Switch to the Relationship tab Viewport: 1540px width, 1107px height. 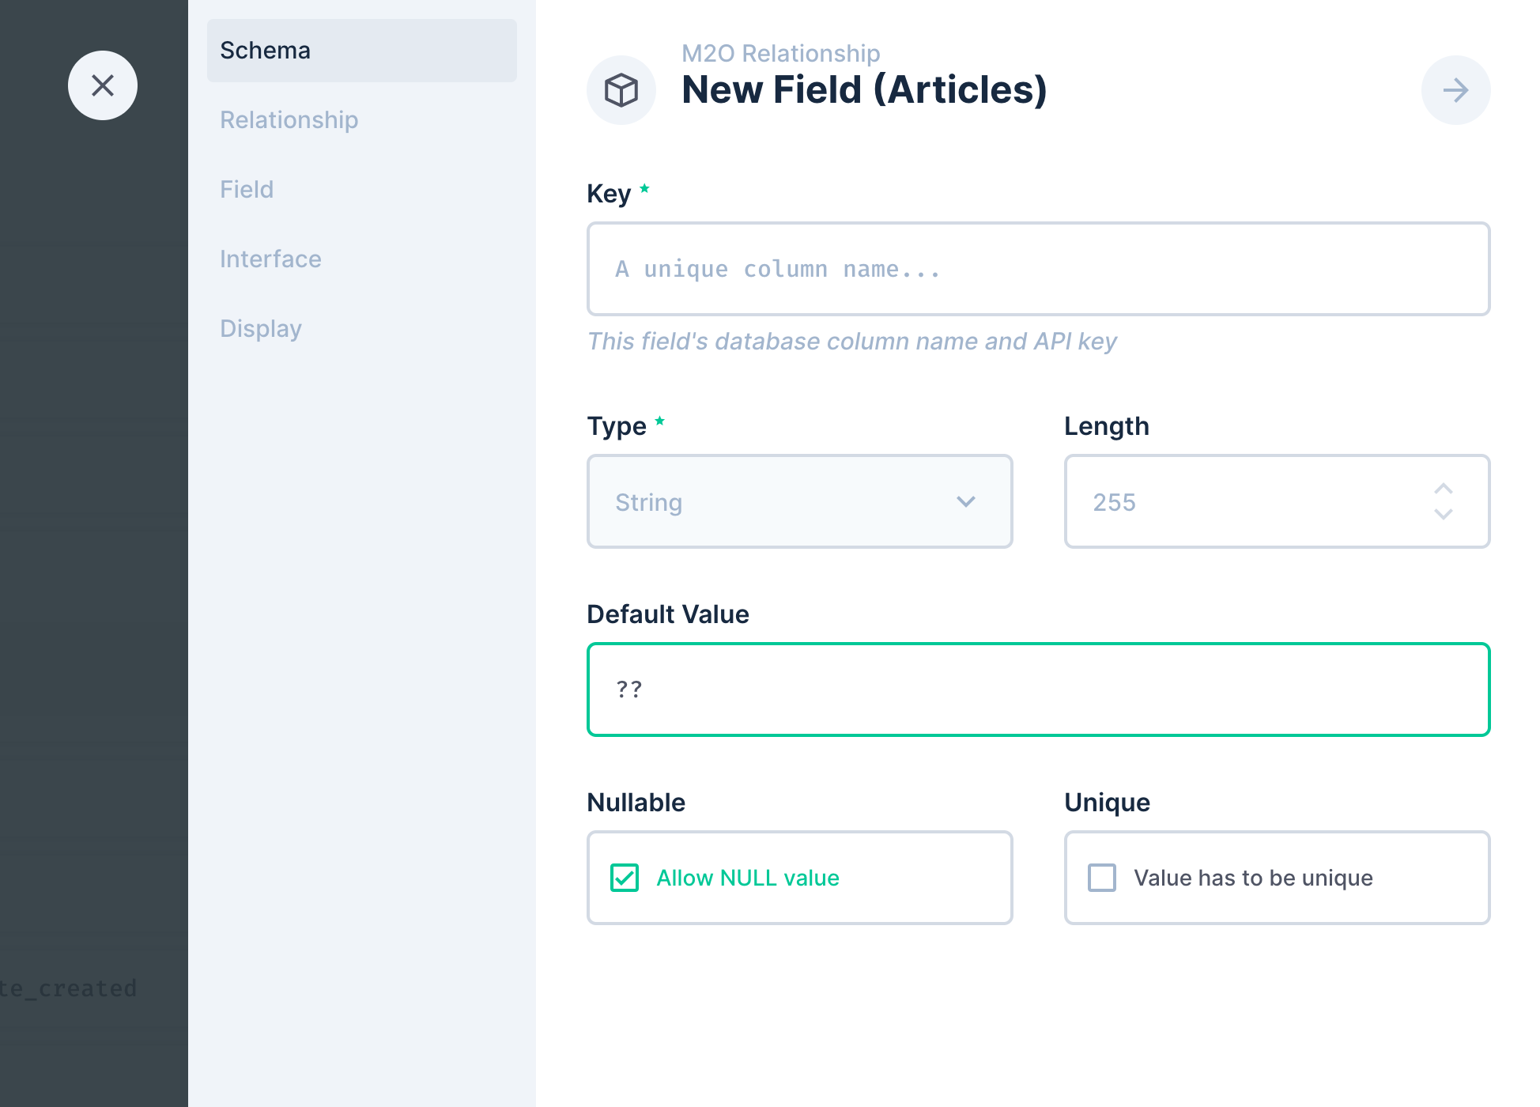click(289, 120)
